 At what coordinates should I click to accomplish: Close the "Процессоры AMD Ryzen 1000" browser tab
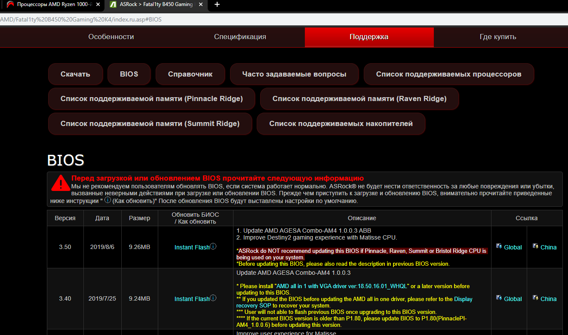tap(98, 4)
